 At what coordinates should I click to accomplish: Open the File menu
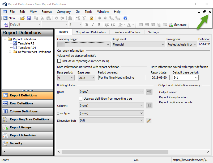[12, 12]
